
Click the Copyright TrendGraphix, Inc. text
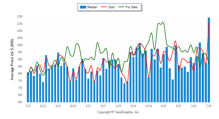118,112
